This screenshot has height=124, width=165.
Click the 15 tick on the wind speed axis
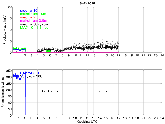tap(10, 18)
